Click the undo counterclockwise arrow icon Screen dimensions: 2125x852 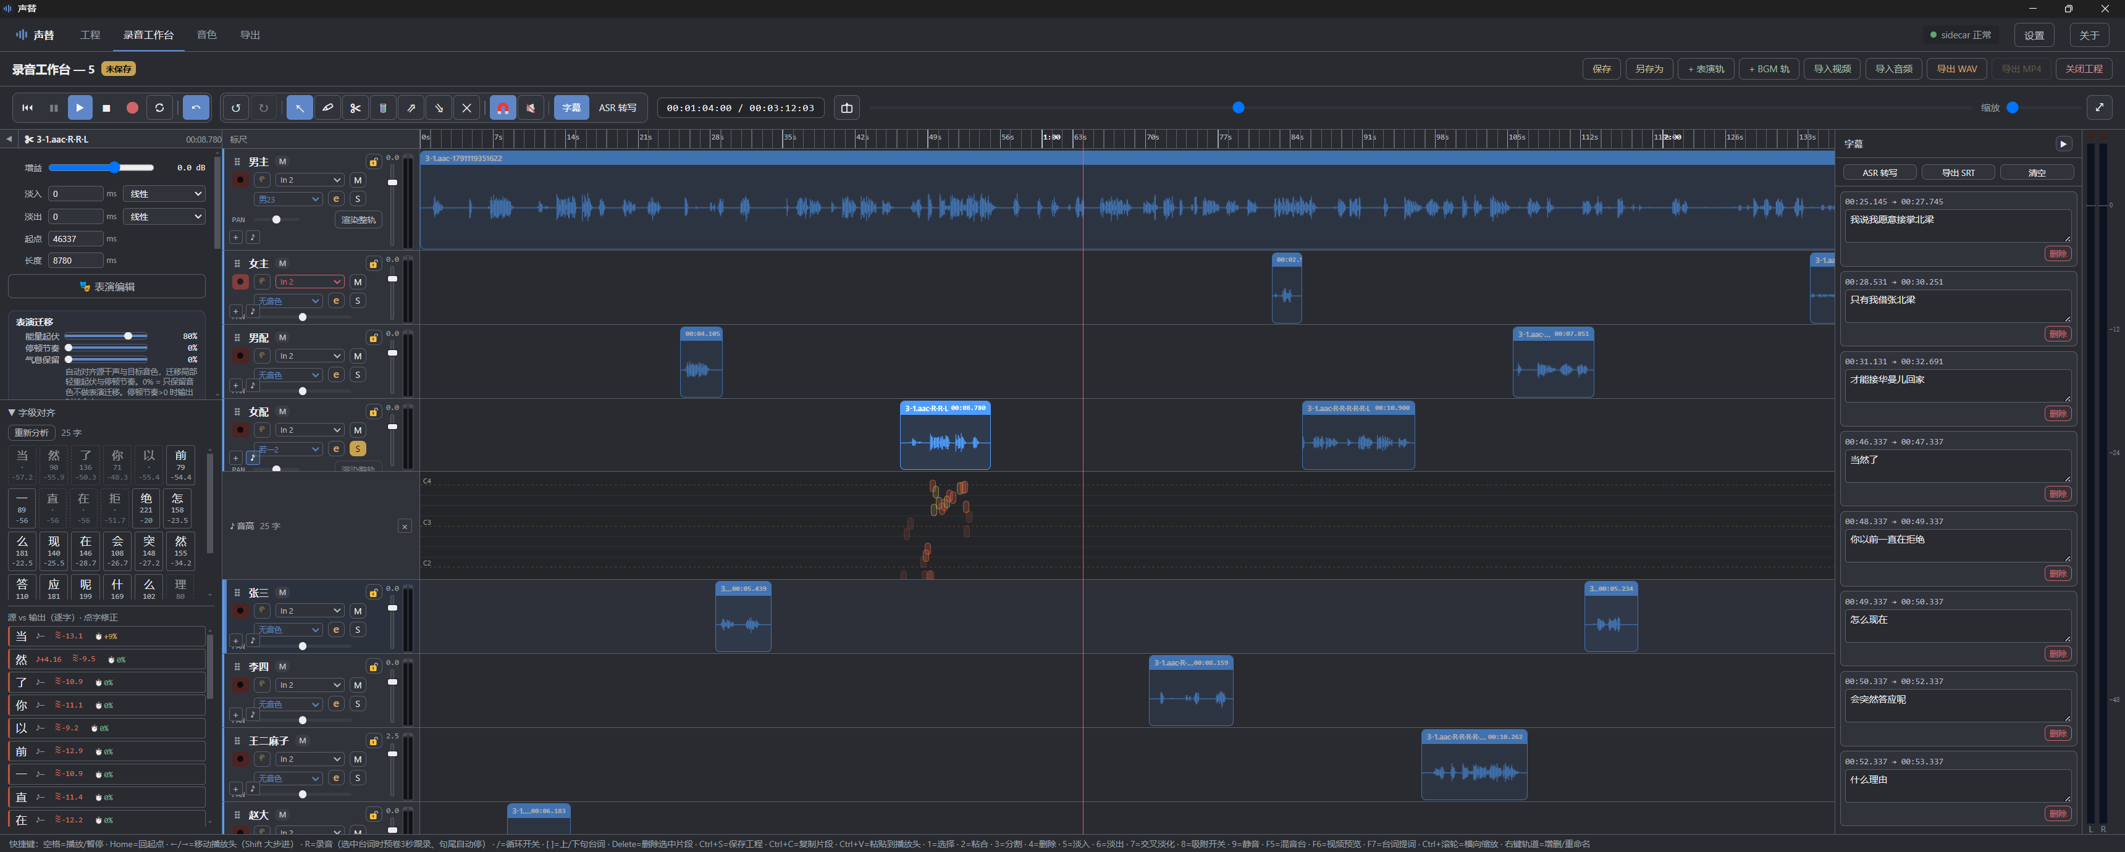(x=236, y=108)
